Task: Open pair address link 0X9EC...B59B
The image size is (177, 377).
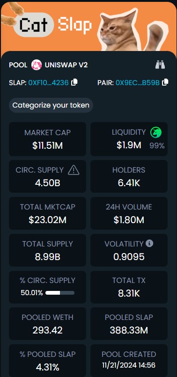Action: click(x=138, y=83)
